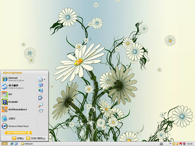Open Outlook Express email entry

13,87
